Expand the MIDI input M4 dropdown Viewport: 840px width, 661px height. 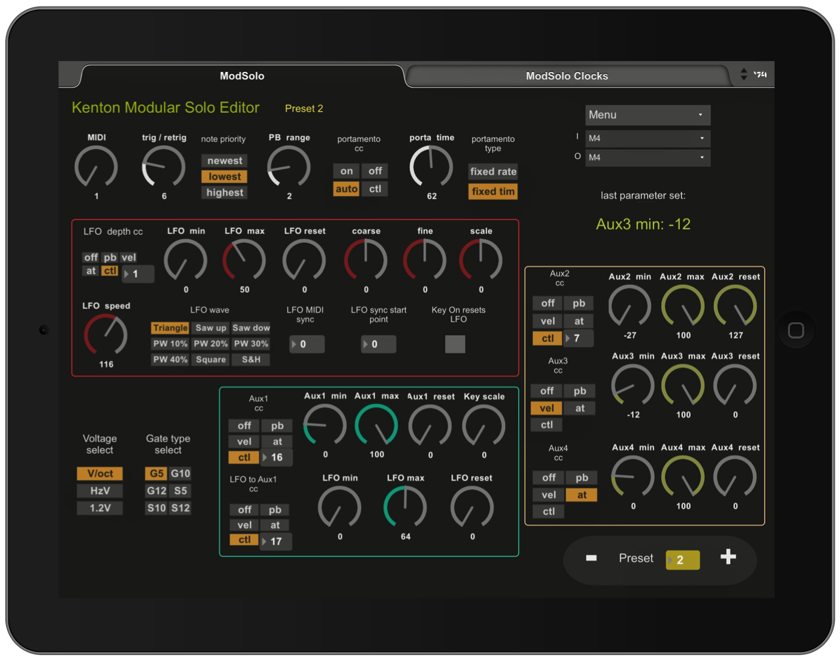click(x=647, y=139)
